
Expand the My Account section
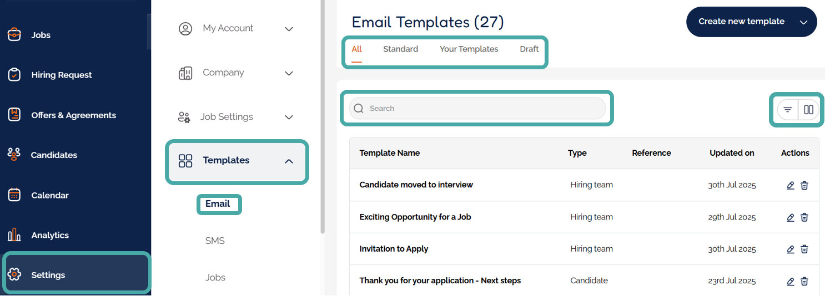pos(289,29)
